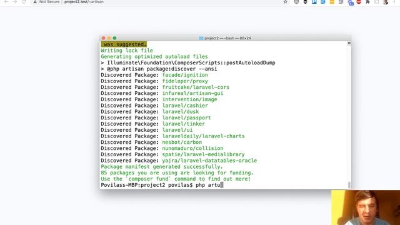400x225 pixels.
Task: Bookmark this page with the star icon
Action: (x=285, y=2)
